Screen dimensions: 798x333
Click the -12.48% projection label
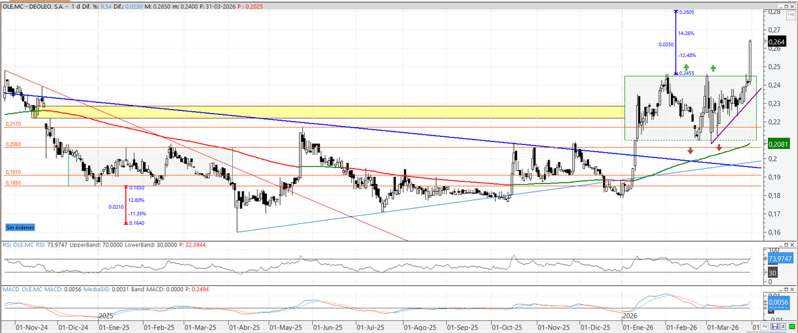[687, 55]
